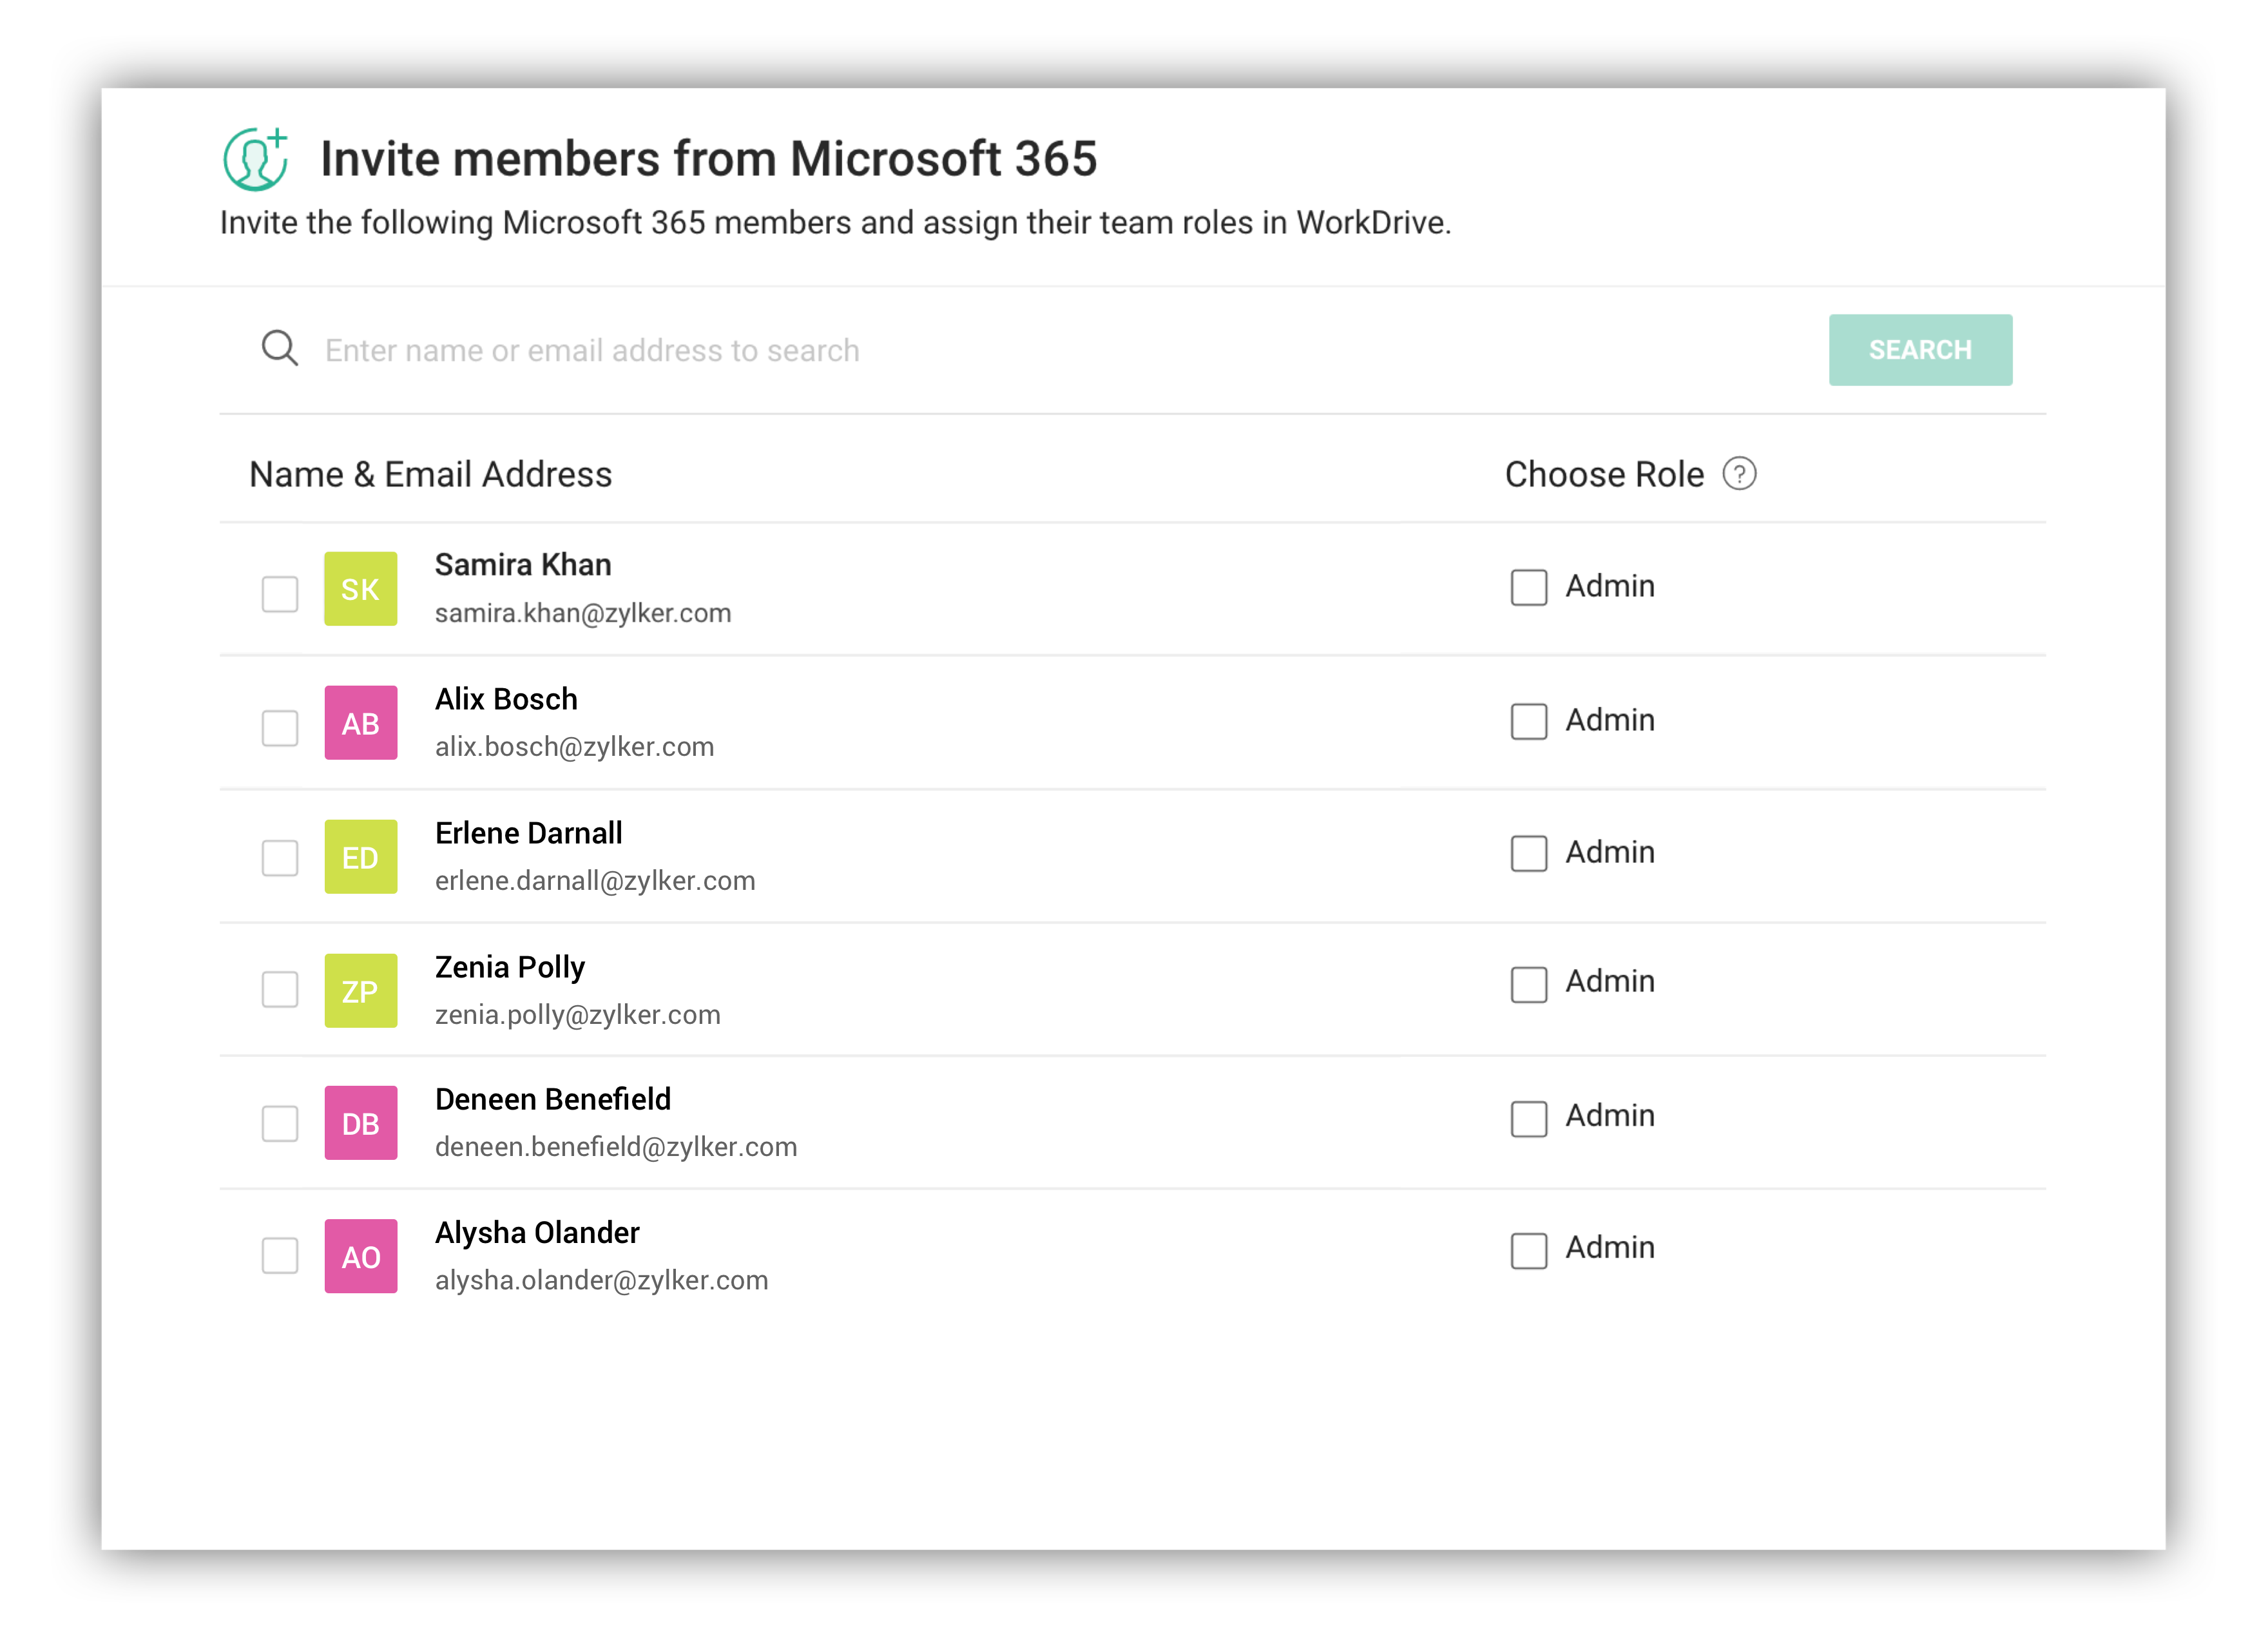Check Admin box for Alysha Olander
Image resolution: width=2268 pixels, height=1638 pixels.
(x=1528, y=1251)
